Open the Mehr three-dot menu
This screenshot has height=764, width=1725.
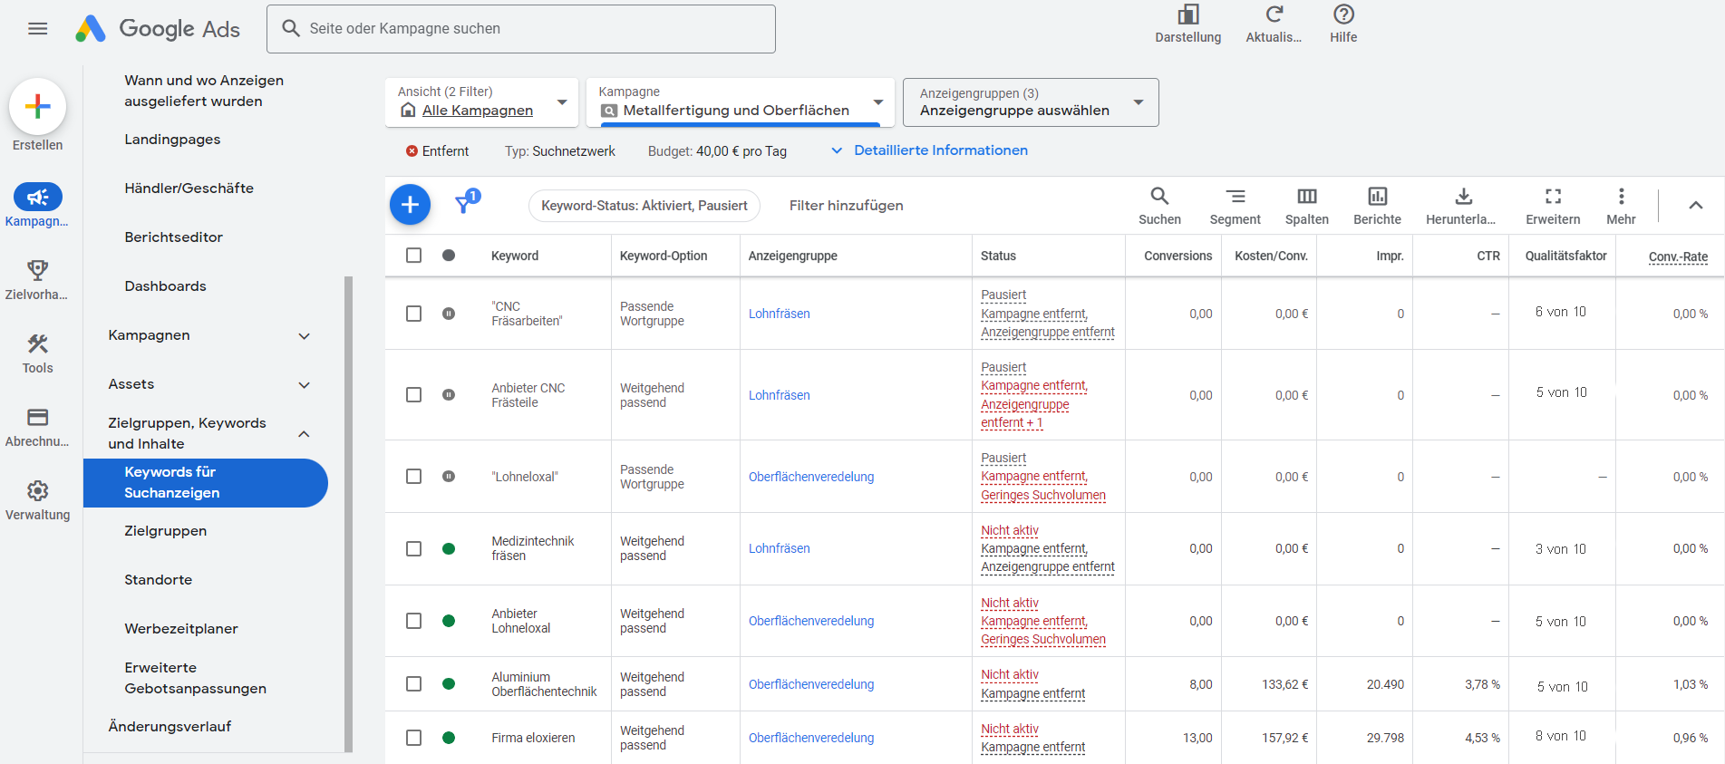(1621, 206)
